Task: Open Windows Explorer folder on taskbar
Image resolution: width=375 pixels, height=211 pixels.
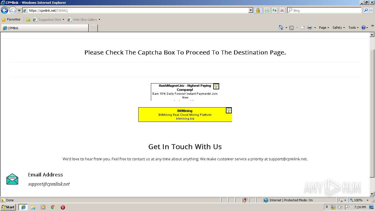Action: tap(33, 207)
